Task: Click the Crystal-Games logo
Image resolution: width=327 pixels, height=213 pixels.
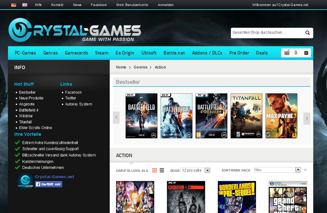Action: pos(75,30)
